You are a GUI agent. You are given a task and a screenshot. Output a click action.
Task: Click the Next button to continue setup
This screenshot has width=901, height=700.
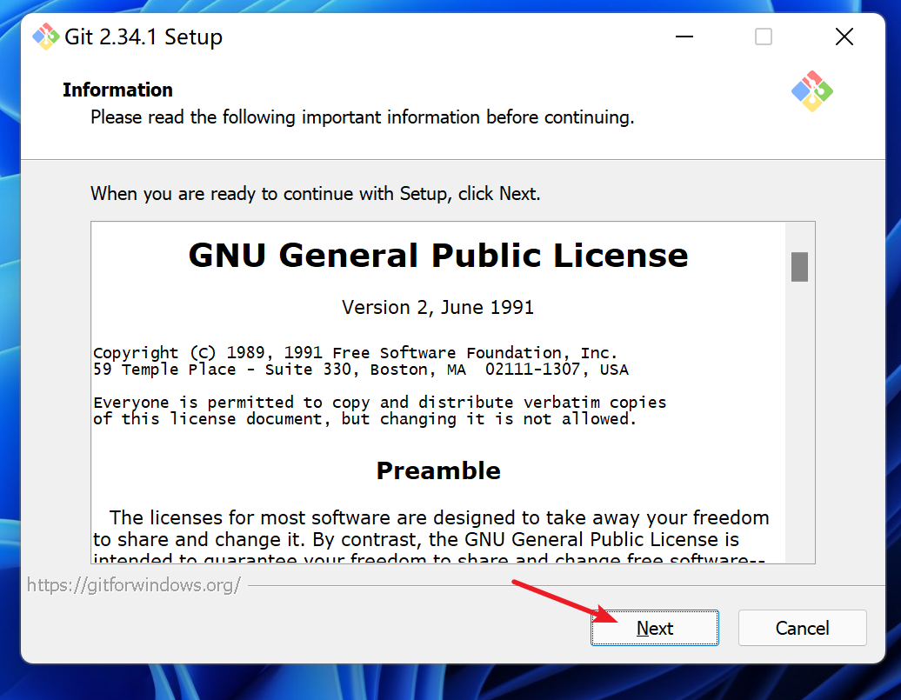[x=655, y=628]
